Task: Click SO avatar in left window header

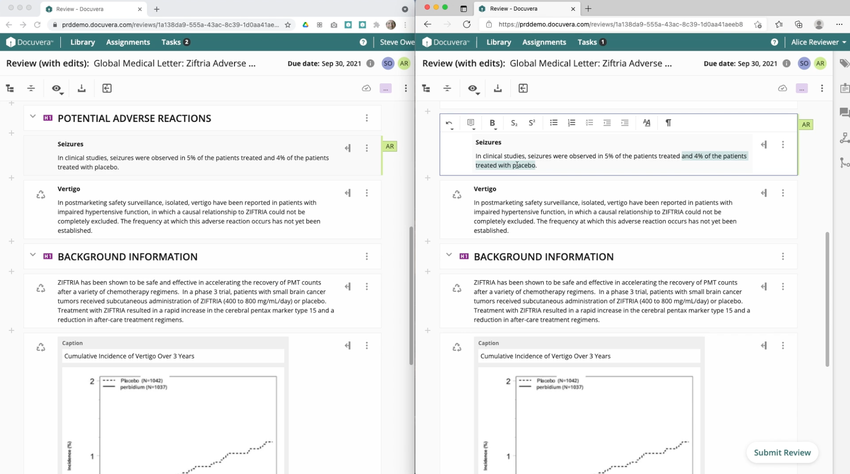Action: [x=388, y=64]
